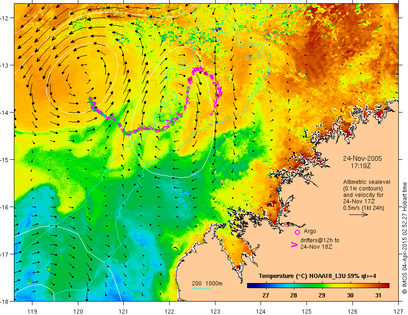Click the vertical '© IMOS 04-Apr-2015' copyright text
Image resolution: width=408 pixels, height=315 pixels.
point(405,238)
